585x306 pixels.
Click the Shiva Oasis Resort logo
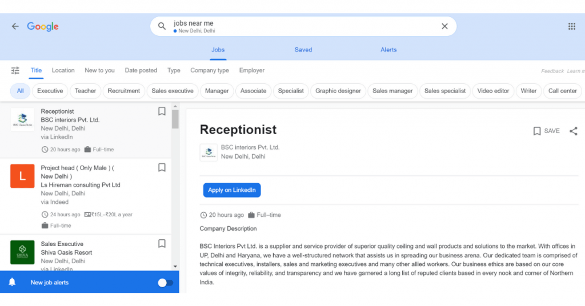[x=22, y=252]
